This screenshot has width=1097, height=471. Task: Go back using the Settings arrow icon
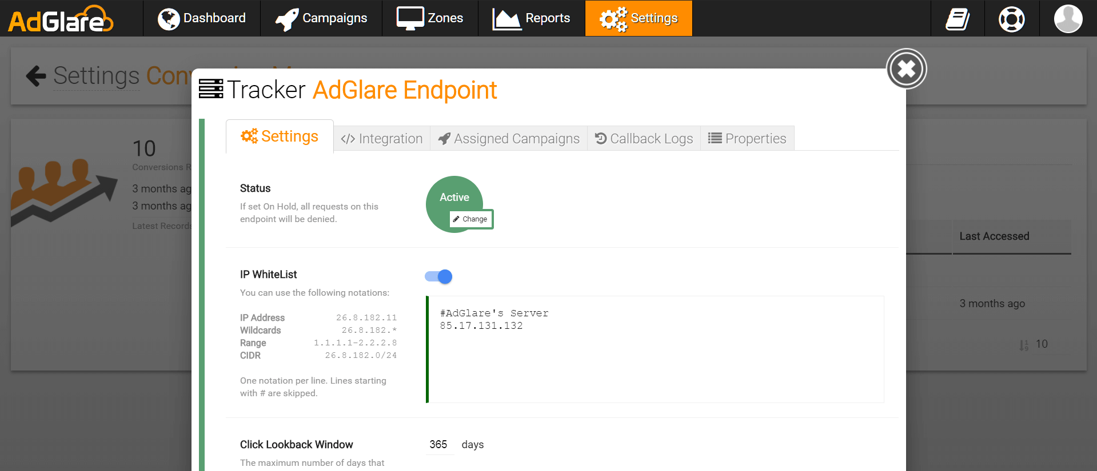tap(36, 75)
